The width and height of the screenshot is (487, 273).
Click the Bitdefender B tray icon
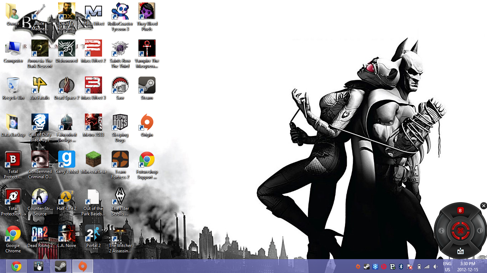pyautogui.click(x=392, y=266)
